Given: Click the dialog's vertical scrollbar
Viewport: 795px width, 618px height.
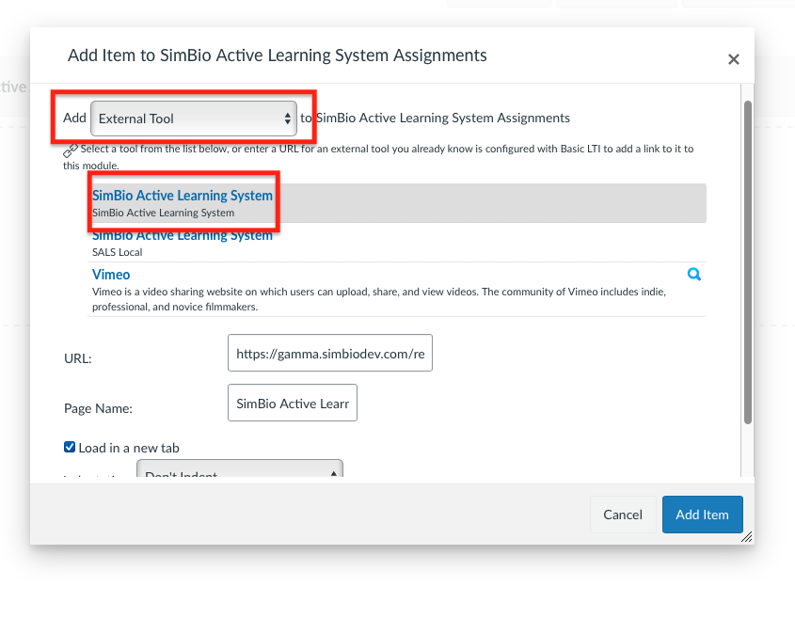Looking at the screenshot, I should click(x=748, y=263).
